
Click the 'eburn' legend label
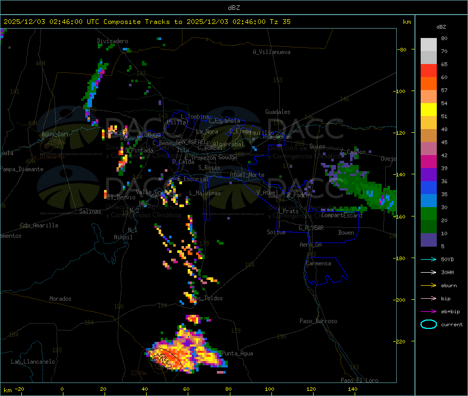[x=449, y=286]
